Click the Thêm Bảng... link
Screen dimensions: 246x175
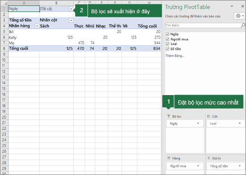175,56
